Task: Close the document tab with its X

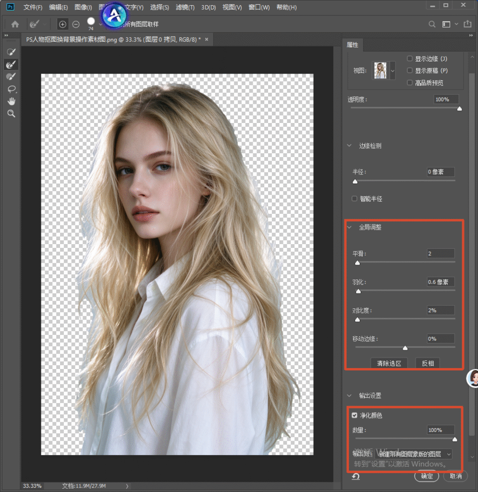Action: (x=207, y=39)
